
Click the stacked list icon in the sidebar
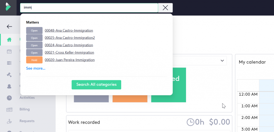click(x=9, y=63)
